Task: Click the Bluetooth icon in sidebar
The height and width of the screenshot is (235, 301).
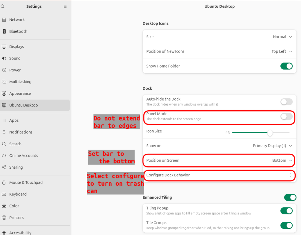Action: click(4, 31)
